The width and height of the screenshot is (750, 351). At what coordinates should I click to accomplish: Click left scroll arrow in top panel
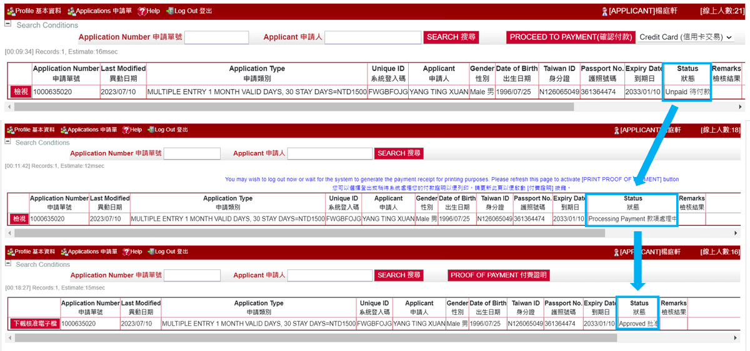(8, 107)
